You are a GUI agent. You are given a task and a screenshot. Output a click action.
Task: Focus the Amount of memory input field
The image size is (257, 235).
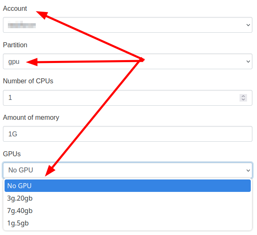click(128, 134)
